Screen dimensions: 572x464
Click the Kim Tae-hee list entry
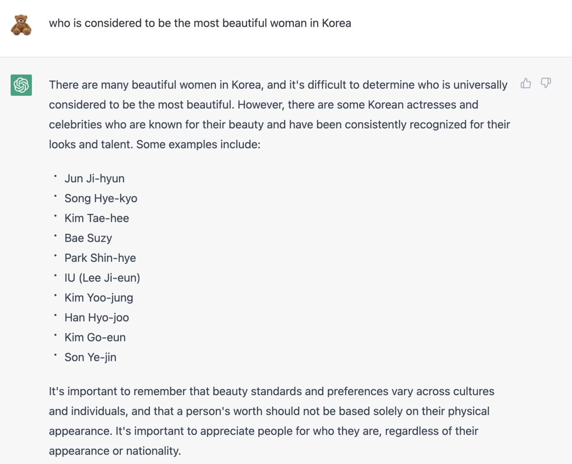(97, 218)
